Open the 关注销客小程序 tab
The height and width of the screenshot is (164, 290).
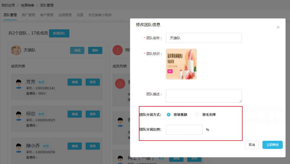100,15
